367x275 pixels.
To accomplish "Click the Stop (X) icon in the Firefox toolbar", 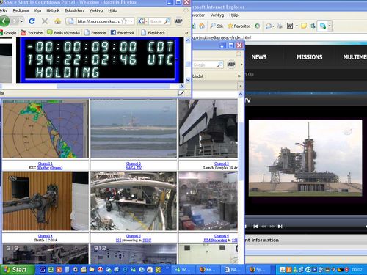I will click(45, 21).
